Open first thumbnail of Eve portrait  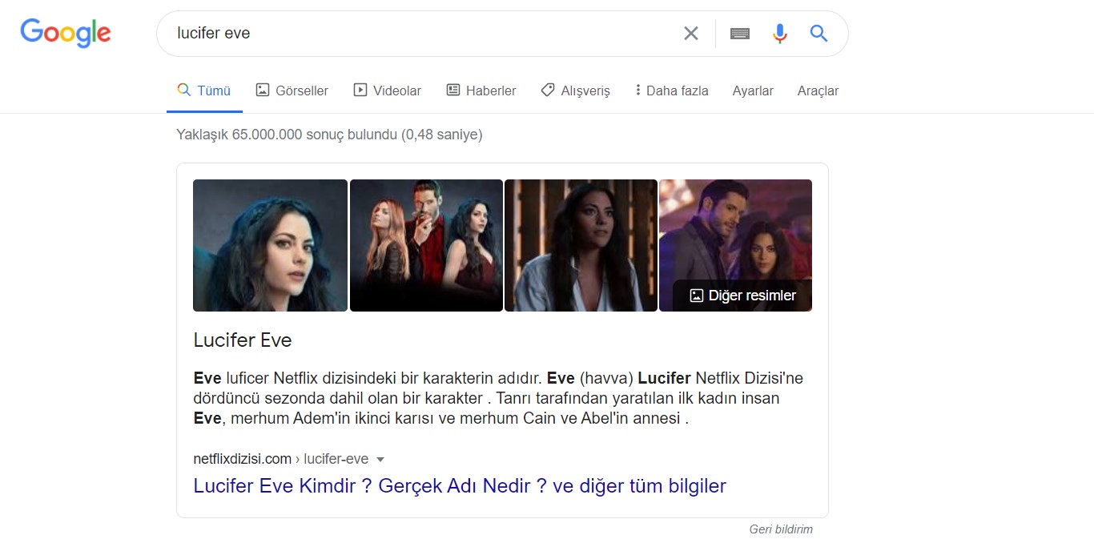click(x=270, y=245)
